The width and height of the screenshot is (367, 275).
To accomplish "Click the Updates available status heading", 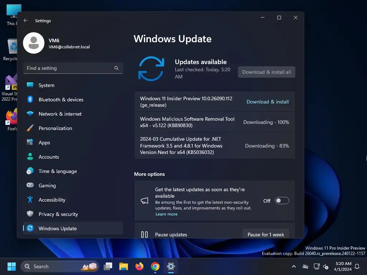I will pos(201,62).
